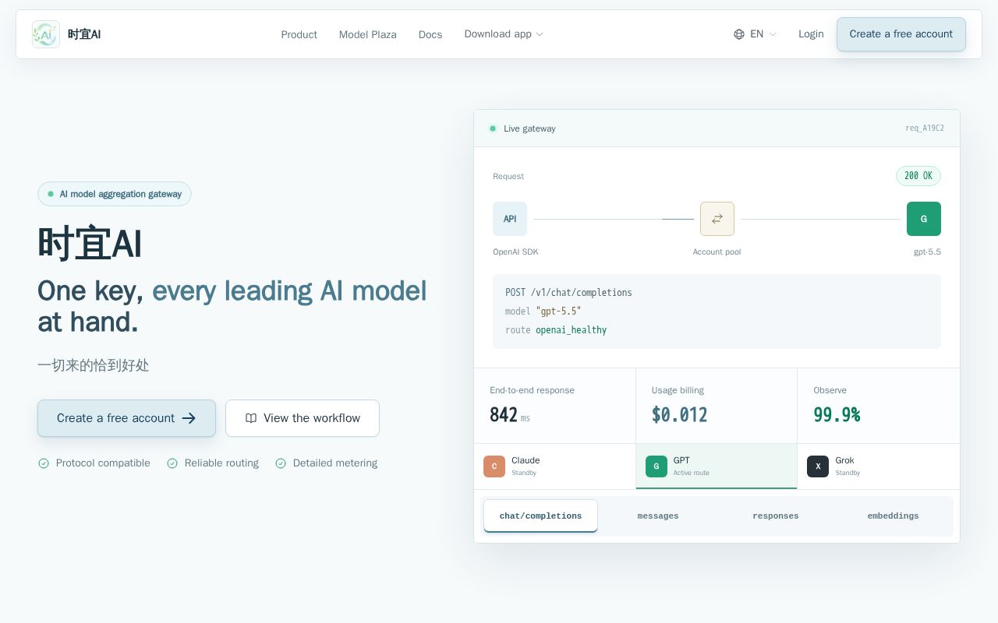Click the 200 OK status badge
998x623 pixels.
point(918,176)
